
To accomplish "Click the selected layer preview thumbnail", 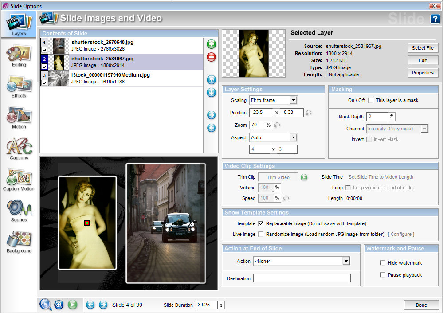I will pos(254,53).
